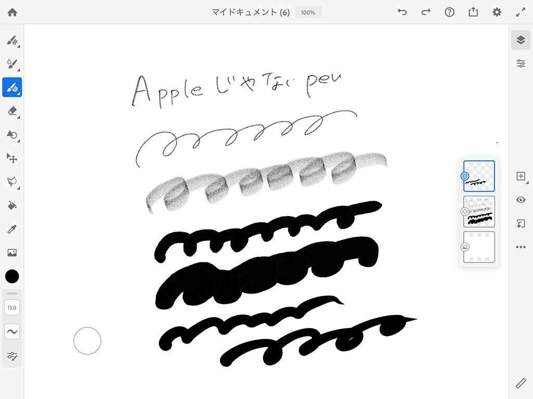Open the Share/Export menu
533x399 pixels.
point(473,12)
